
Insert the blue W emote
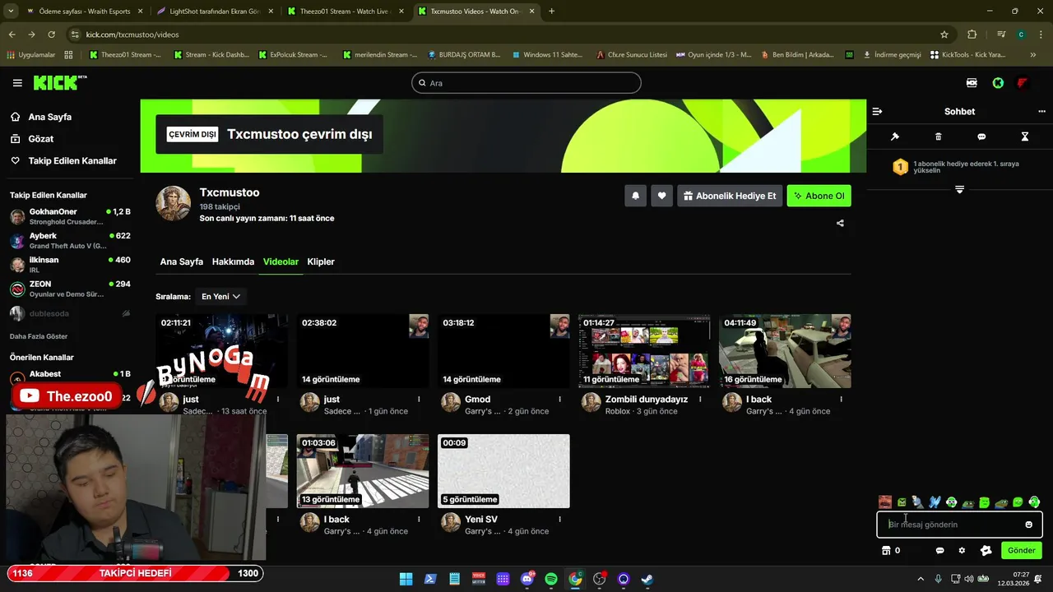pyautogui.click(x=935, y=502)
